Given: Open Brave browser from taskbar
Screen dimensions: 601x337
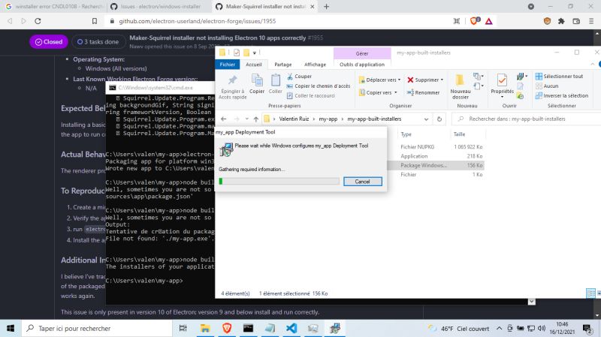Looking at the screenshot, I should (227, 328).
